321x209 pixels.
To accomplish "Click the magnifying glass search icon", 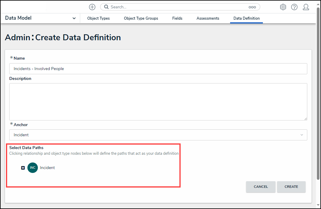I will (106, 7).
